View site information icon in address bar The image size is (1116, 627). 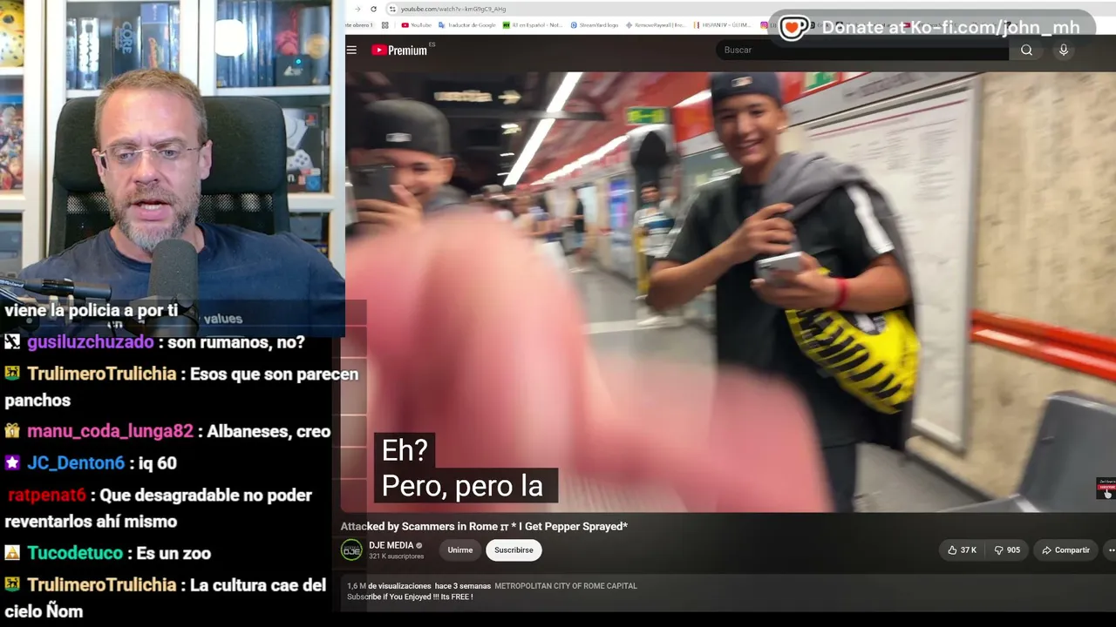pyautogui.click(x=392, y=9)
